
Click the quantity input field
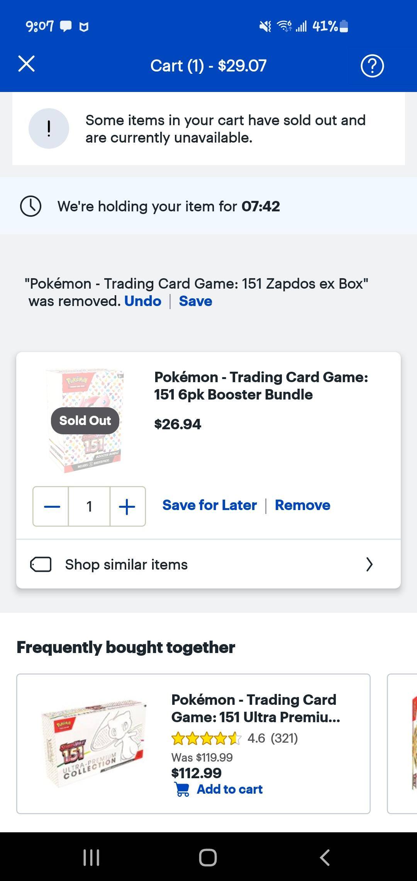(x=89, y=507)
